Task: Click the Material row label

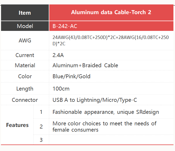Action: click(x=25, y=65)
